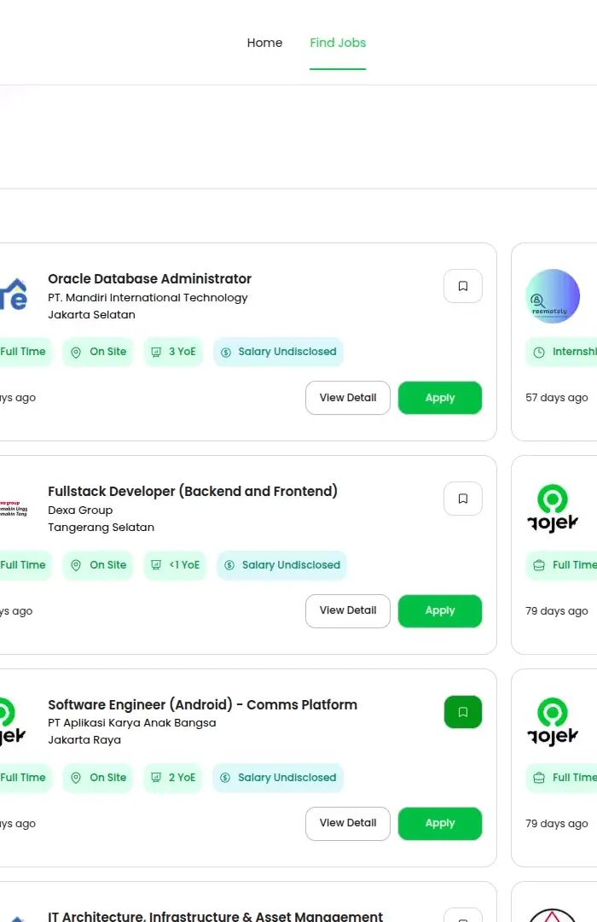The height and width of the screenshot is (922, 597).
Task: Click Tangerang Selatan location text
Action: click(101, 528)
